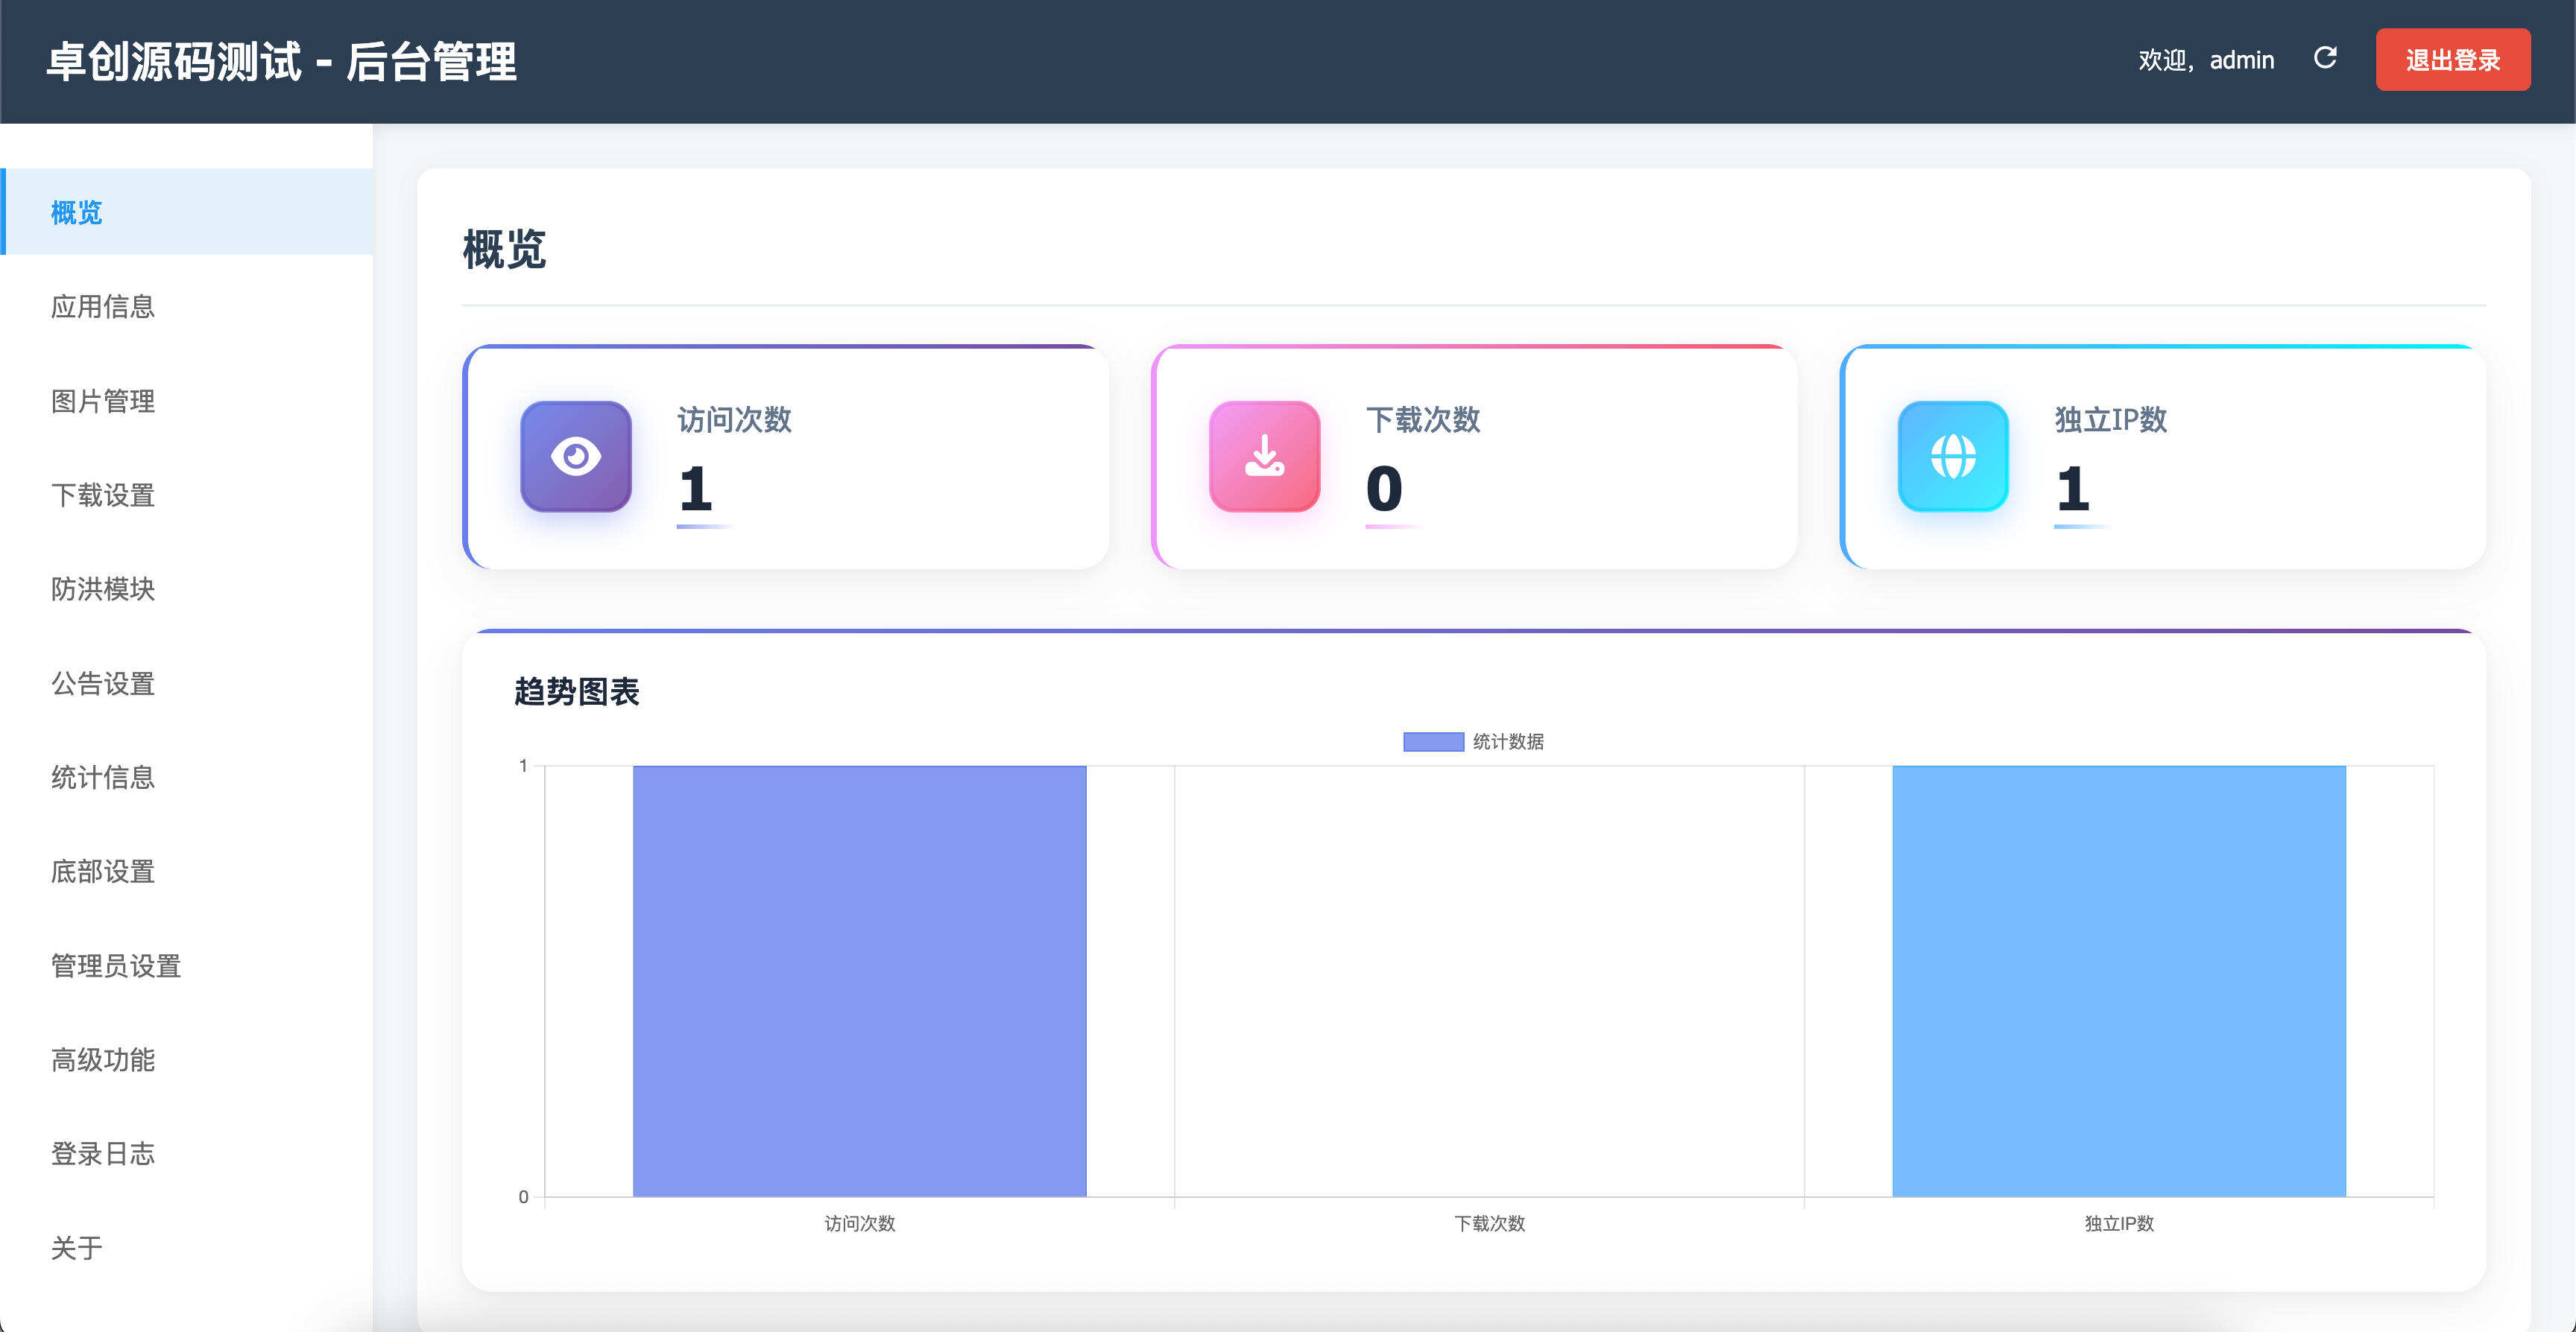2576x1332 pixels.
Task: Open 应用信息 in the sidebar
Action: (103, 307)
